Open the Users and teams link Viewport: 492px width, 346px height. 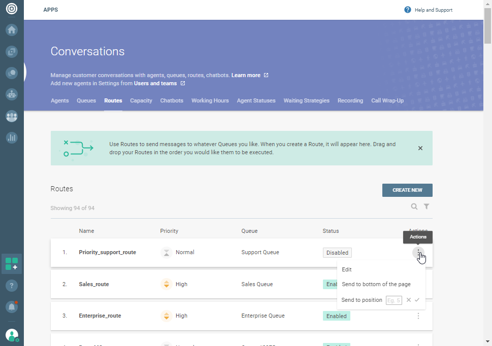(155, 82)
